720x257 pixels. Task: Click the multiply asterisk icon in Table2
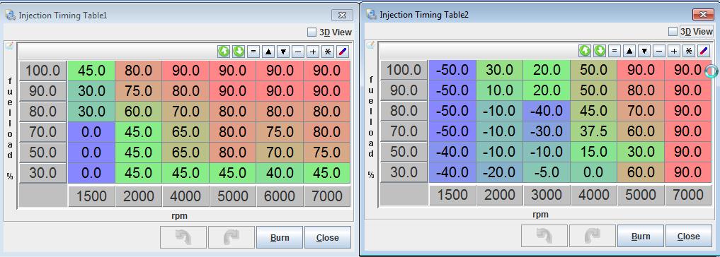click(689, 51)
